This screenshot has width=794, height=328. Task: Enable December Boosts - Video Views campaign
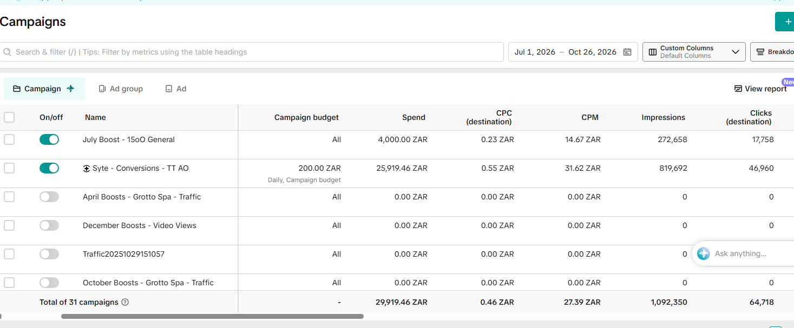coord(49,225)
